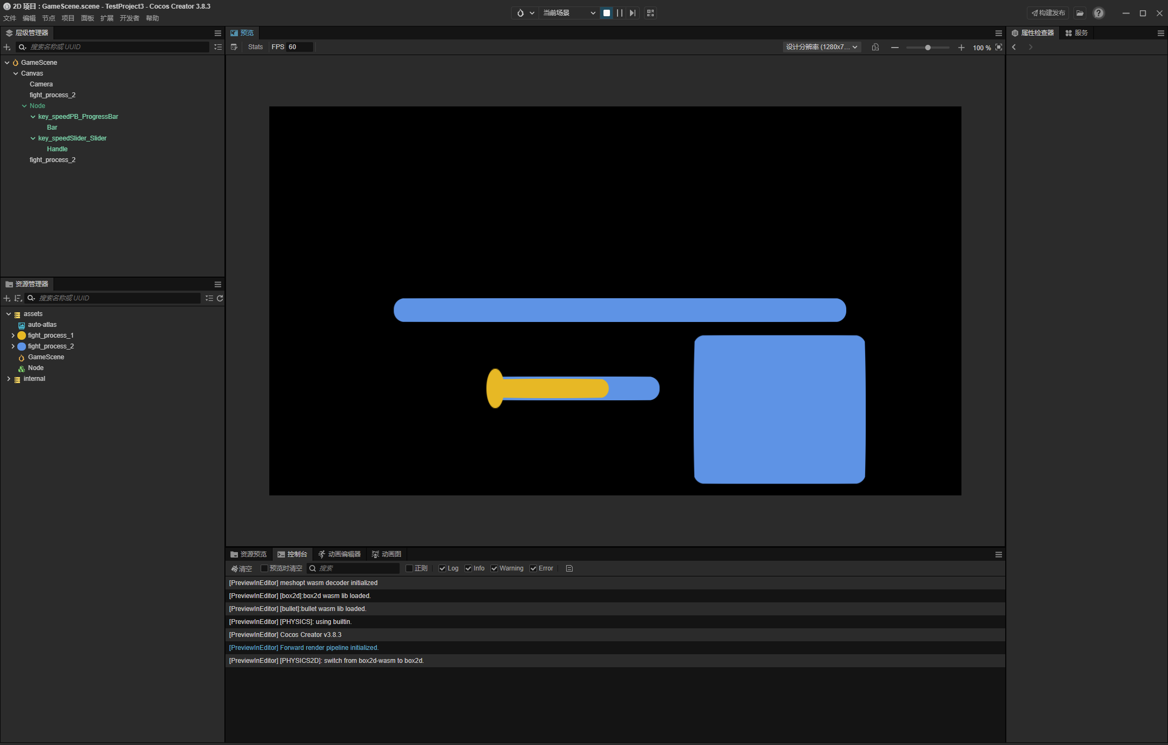1168x745 pixels.
Task: Open the console log file icon
Action: click(569, 568)
